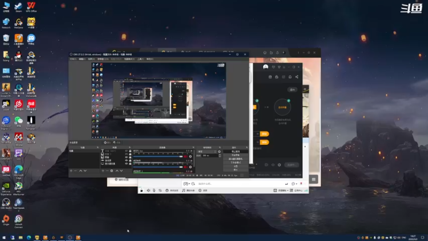
Task: Pop out the Audio Mixer dock panel
Action: pos(194,148)
